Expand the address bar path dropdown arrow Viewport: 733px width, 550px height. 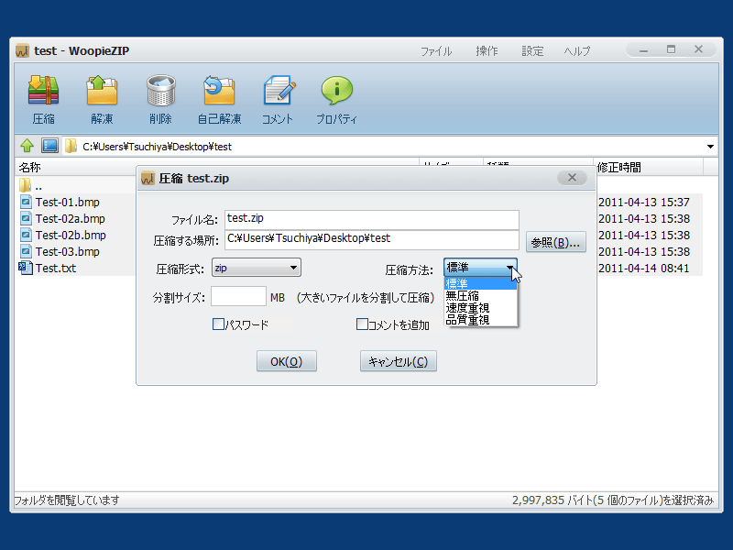tap(710, 147)
